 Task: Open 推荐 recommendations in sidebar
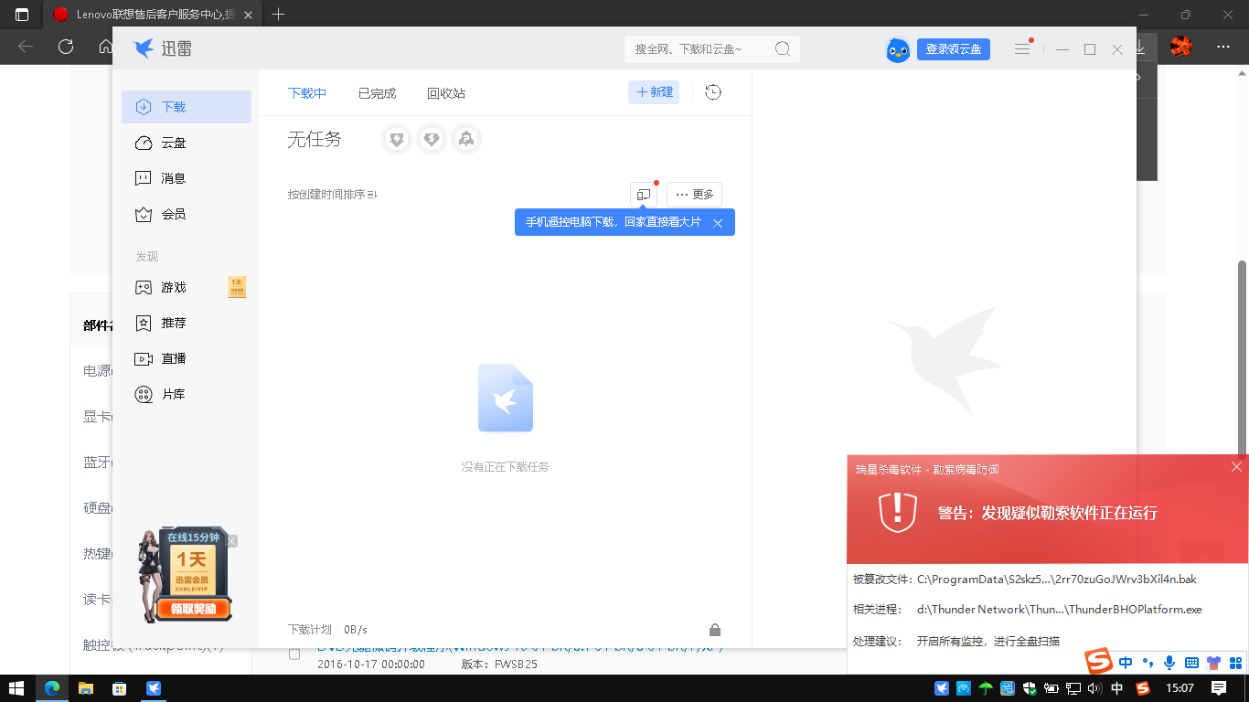(x=186, y=323)
